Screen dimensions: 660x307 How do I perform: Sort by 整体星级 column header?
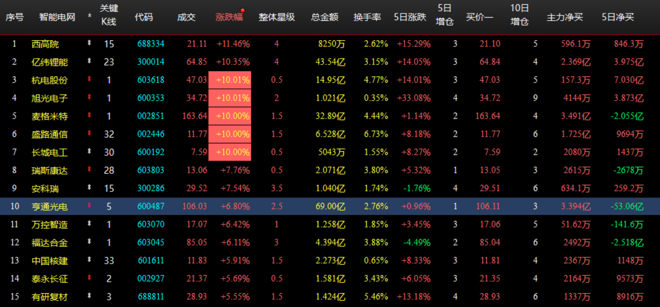point(277,17)
